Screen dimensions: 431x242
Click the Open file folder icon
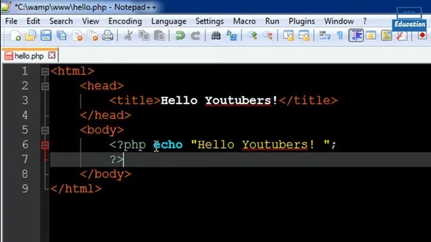coord(30,36)
